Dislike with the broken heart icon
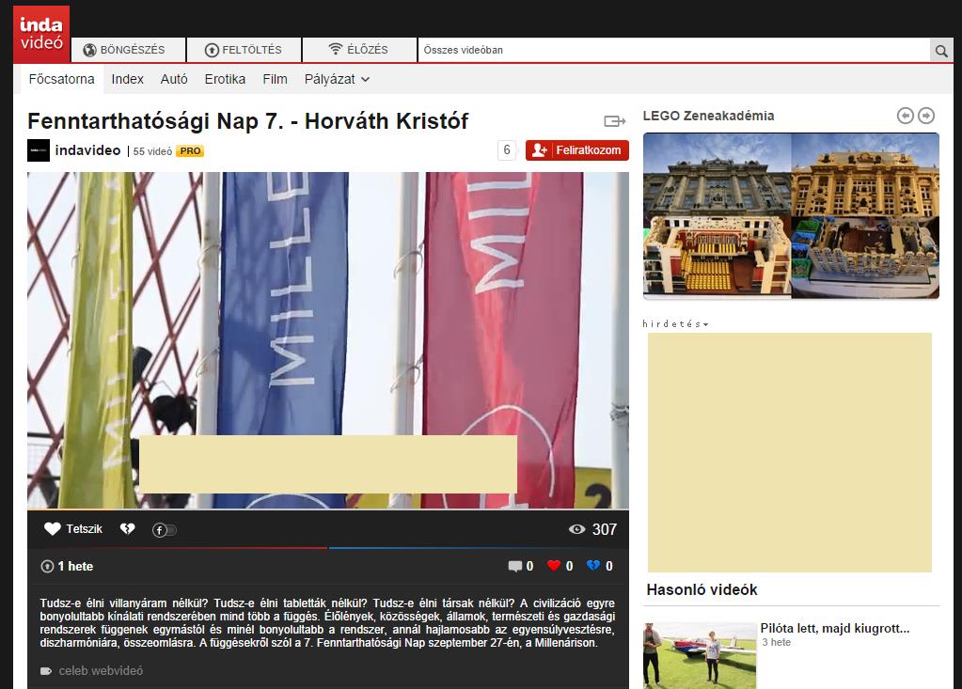 pos(128,528)
